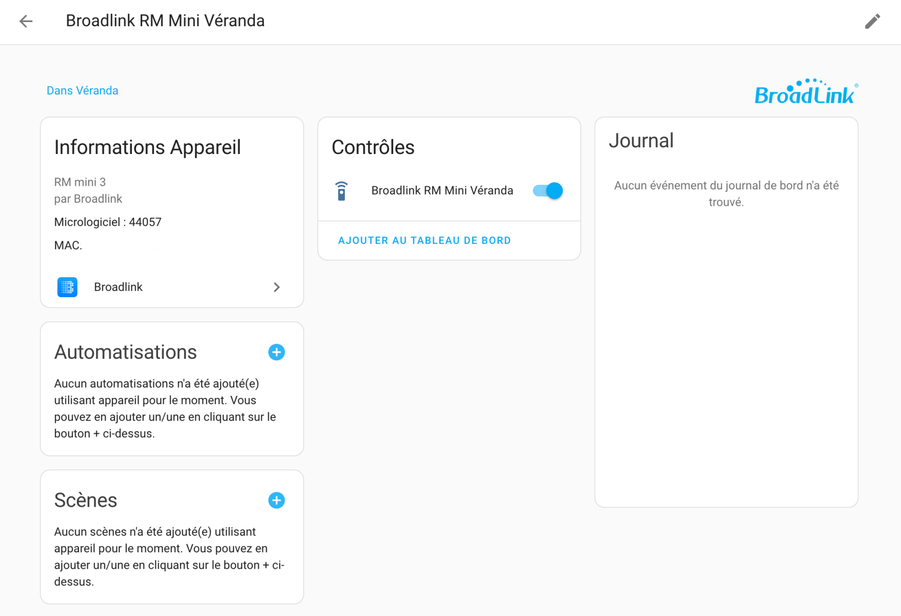Click the Scènes heading
901x616 pixels.
pyautogui.click(x=86, y=500)
